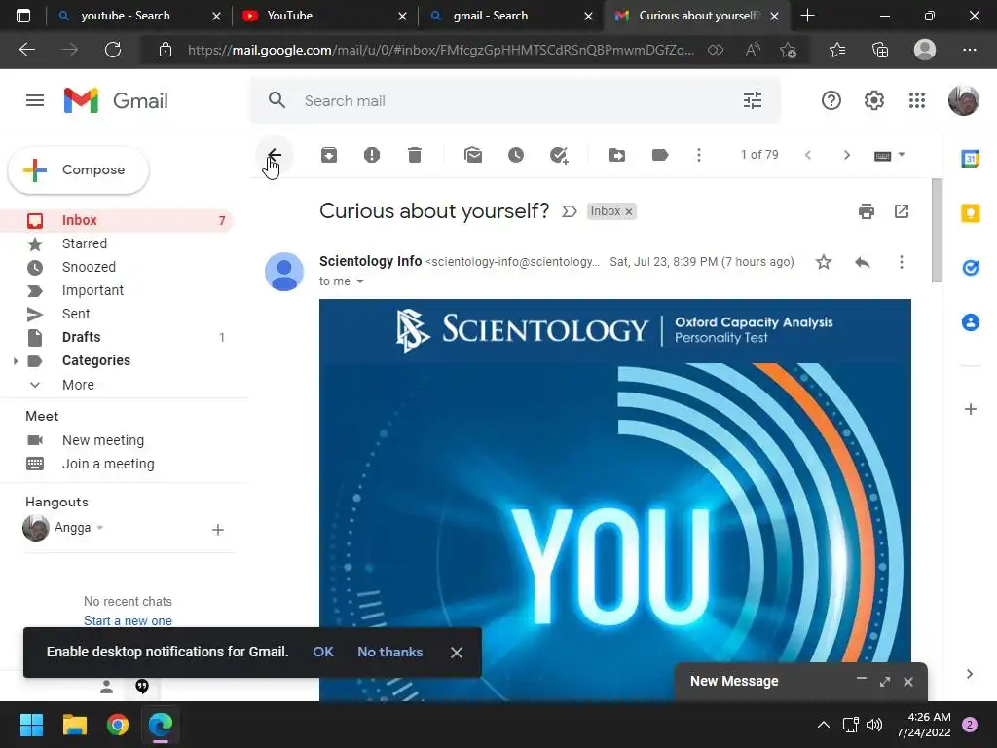Start a New meeting
The image size is (997, 748).
pos(103,440)
